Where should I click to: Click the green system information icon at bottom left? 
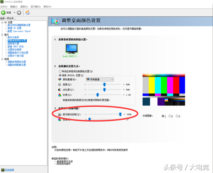pyautogui.click(x=3, y=170)
